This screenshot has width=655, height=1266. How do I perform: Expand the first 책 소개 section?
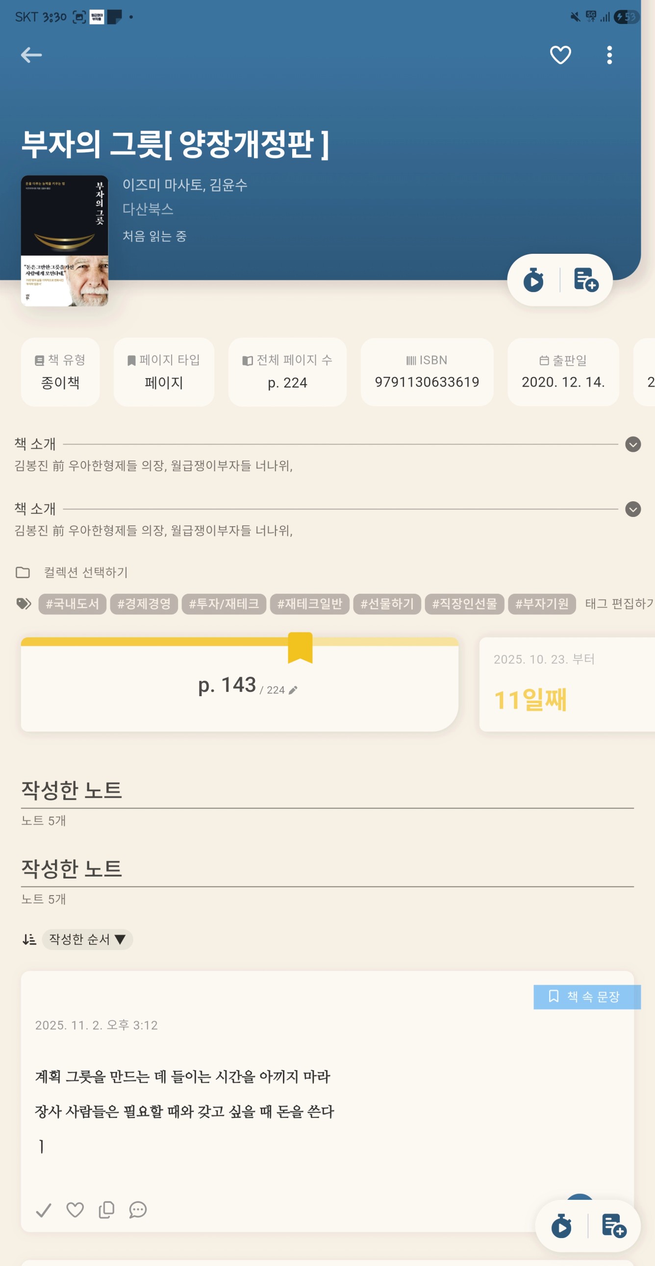[632, 444]
